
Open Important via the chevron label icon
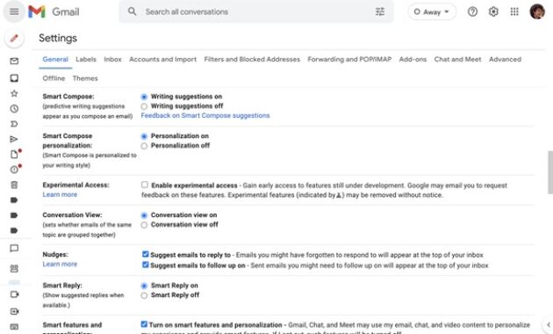(x=14, y=124)
